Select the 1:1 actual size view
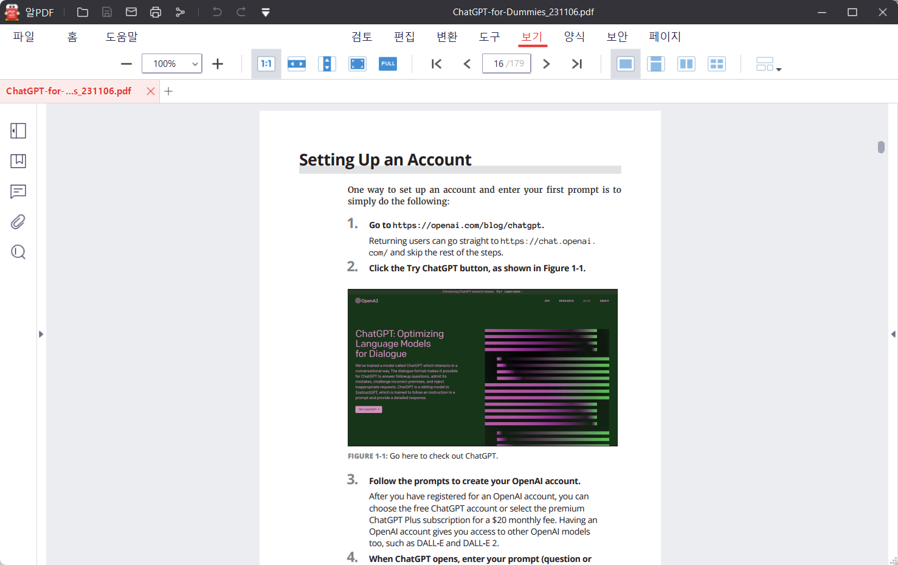Screen dimensions: 898x565 (x=266, y=64)
